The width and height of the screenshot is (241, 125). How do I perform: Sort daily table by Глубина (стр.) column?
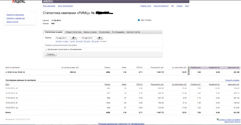tap(196, 84)
